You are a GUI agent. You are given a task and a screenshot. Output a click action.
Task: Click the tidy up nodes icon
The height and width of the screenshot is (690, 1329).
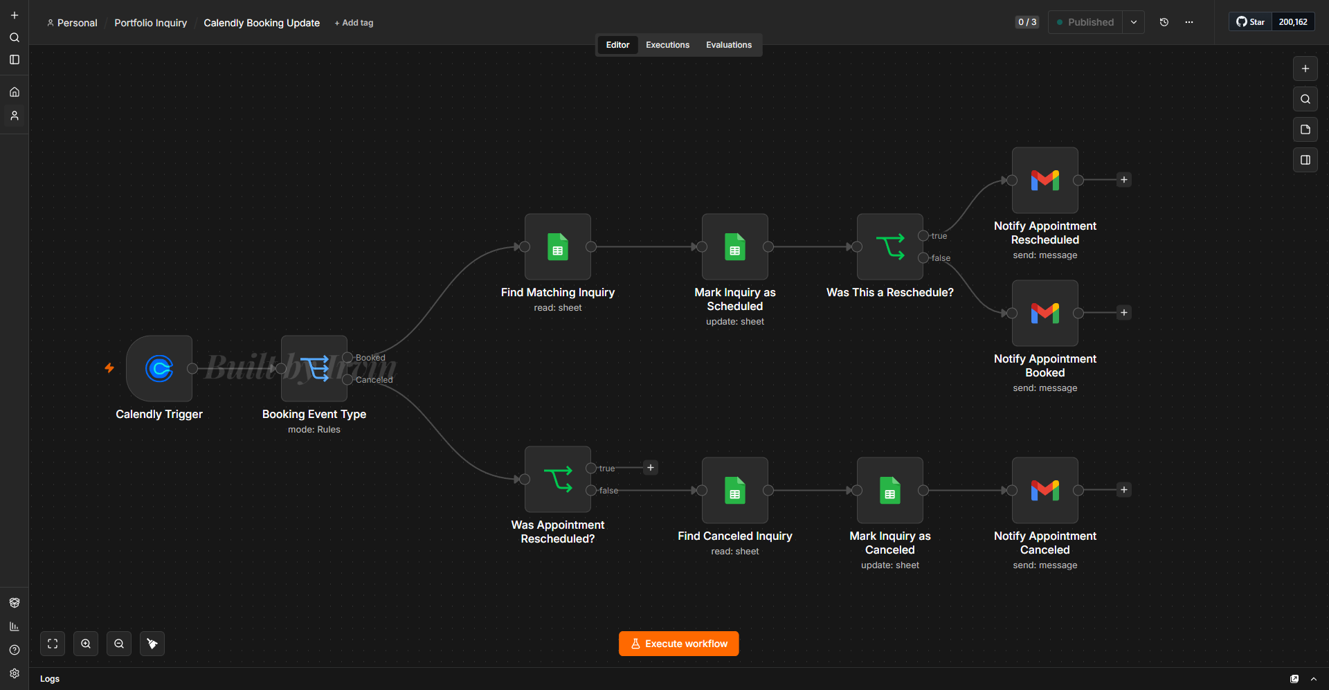152,644
